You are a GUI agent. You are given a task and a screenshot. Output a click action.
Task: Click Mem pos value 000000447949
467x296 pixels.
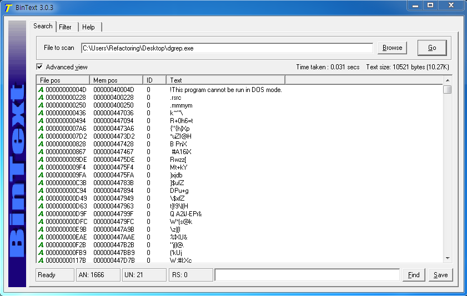[113, 198]
